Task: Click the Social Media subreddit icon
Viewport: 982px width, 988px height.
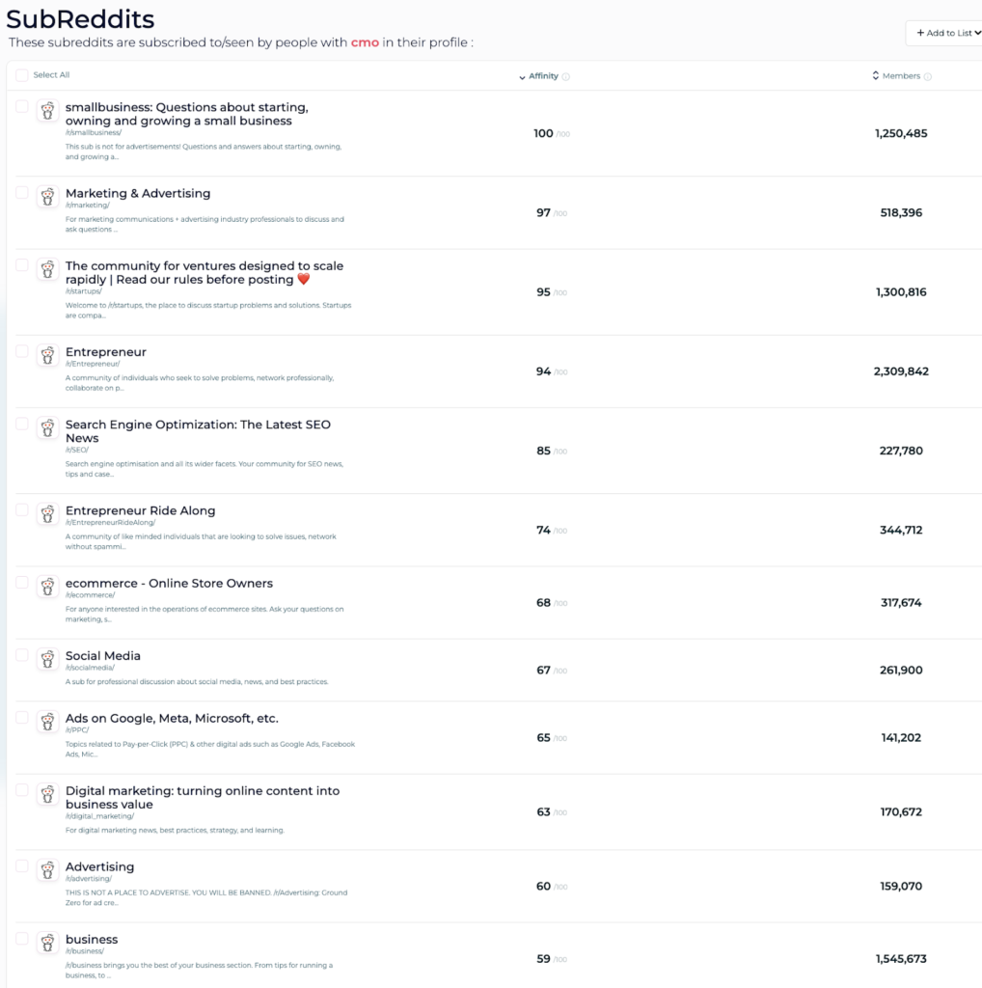Action: coord(47,660)
